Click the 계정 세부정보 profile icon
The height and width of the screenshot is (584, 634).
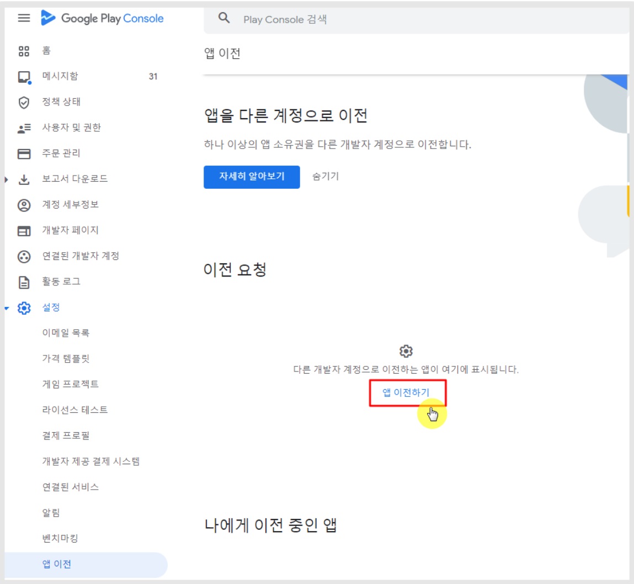24,205
